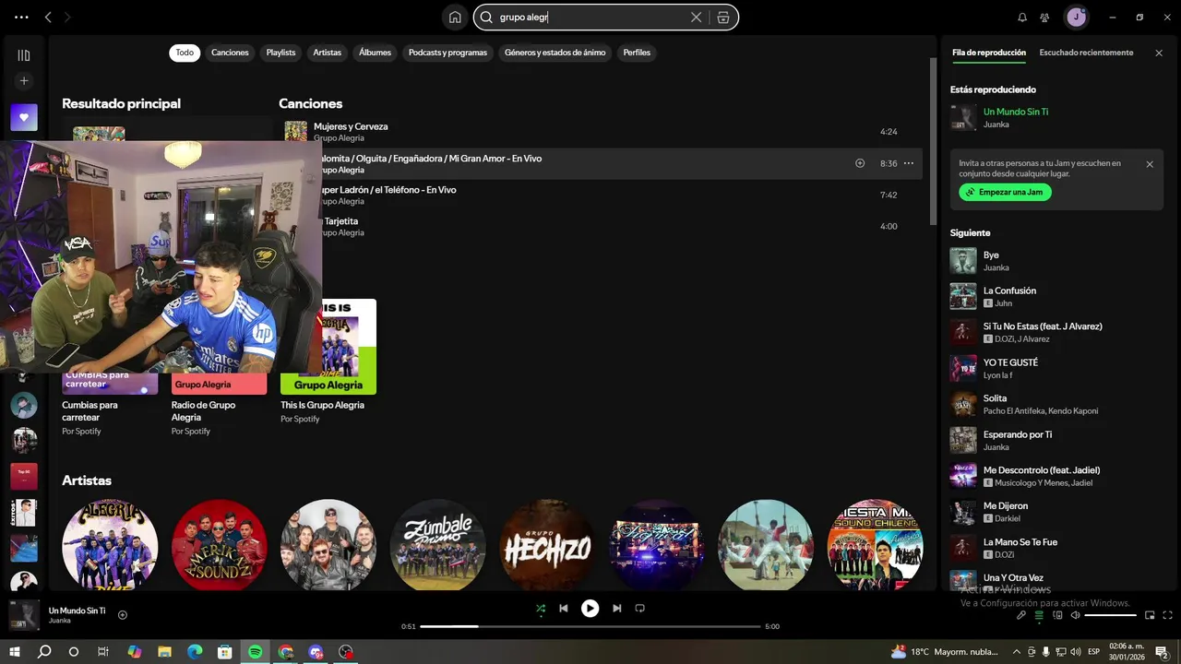Toggle the play queue icon
Viewport: 1181px width, 664px height.
[x=1039, y=615]
